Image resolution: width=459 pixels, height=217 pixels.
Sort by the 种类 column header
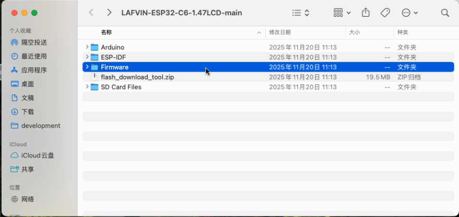[402, 33]
